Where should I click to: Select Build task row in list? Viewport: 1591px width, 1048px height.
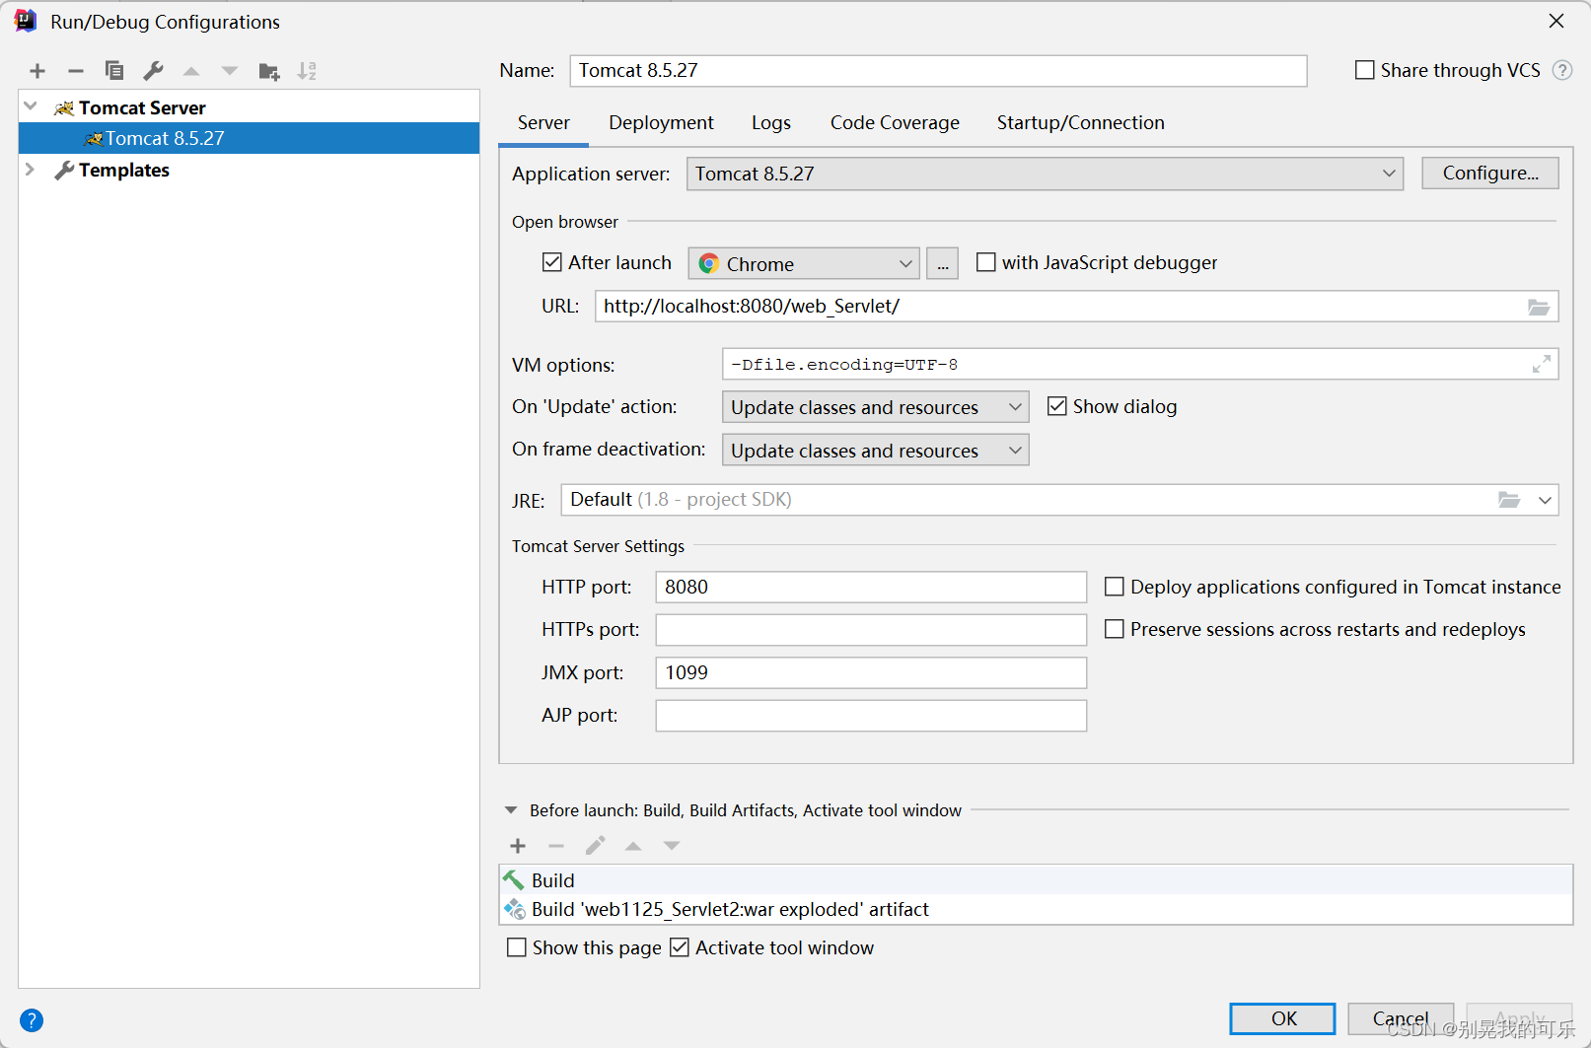(1036, 879)
